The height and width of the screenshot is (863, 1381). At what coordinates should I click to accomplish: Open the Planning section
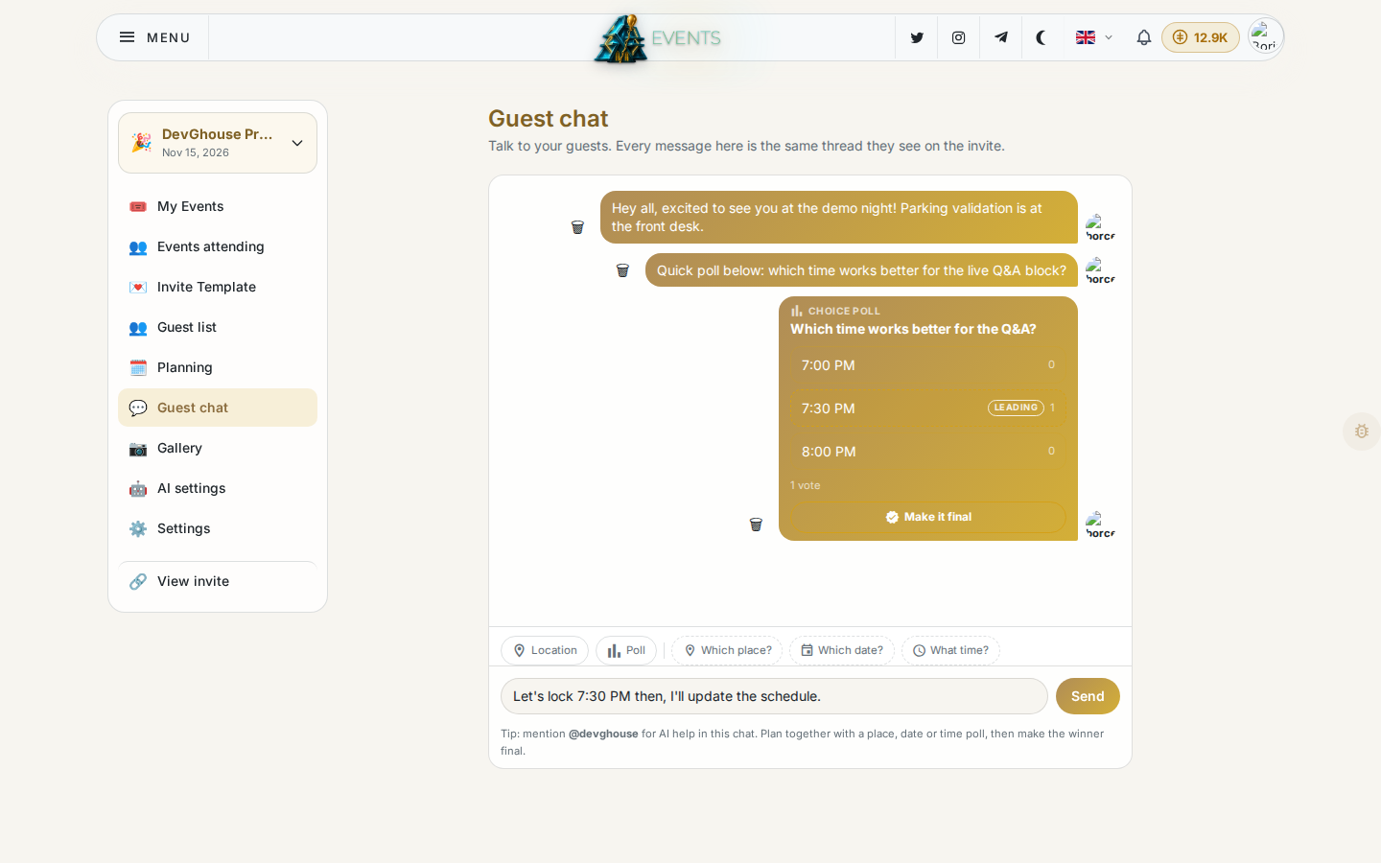(x=218, y=367)
